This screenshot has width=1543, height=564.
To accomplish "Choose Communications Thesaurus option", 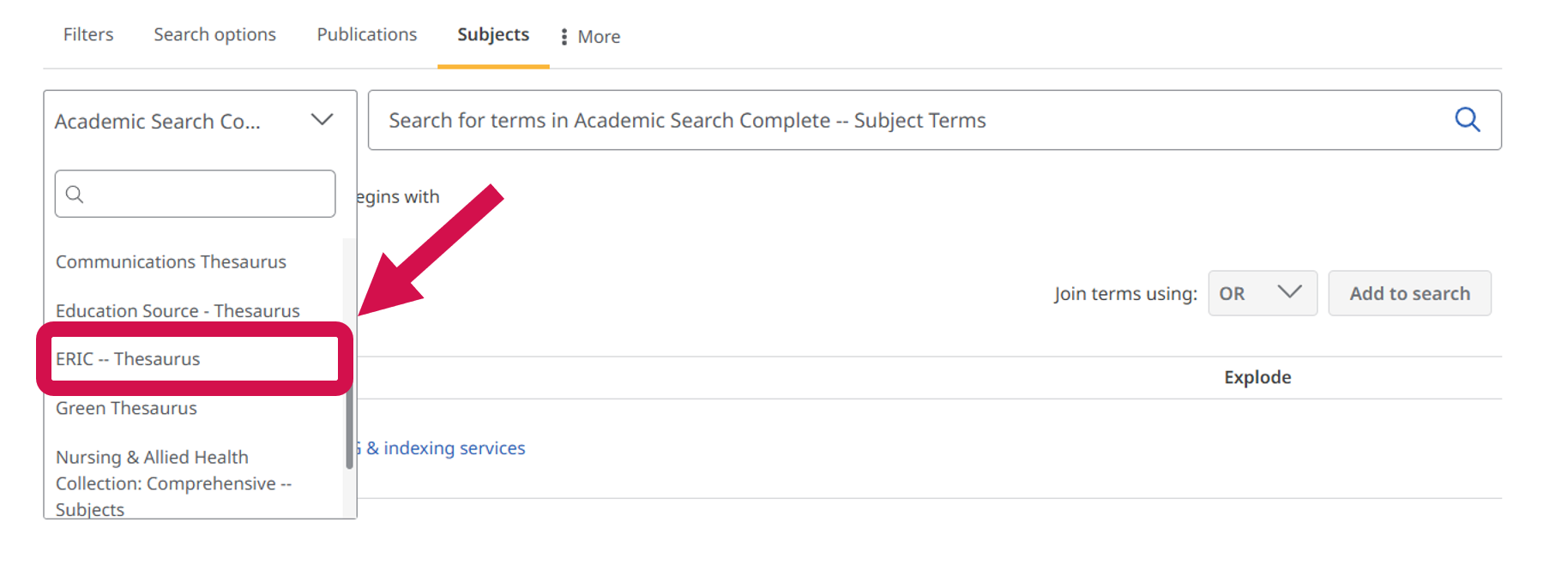I will click(171, 262).
